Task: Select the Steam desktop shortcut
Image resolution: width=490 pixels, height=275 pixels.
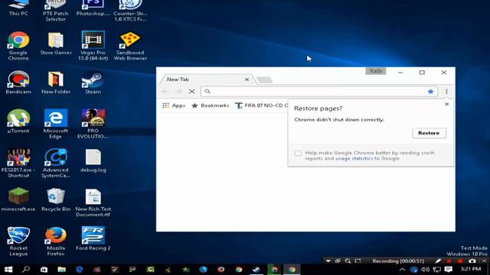Action: (x=93, y=82)
